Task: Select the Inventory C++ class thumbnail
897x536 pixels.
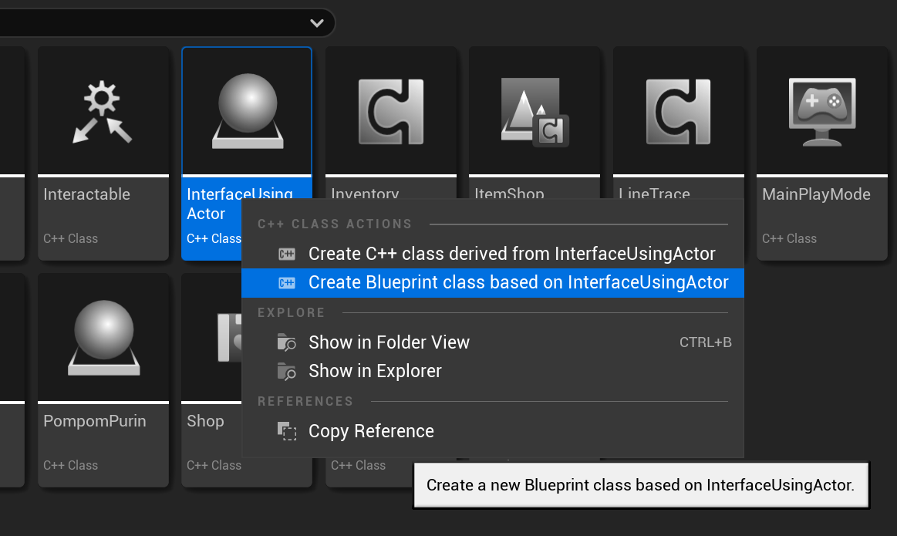Action: pos(391,111)
